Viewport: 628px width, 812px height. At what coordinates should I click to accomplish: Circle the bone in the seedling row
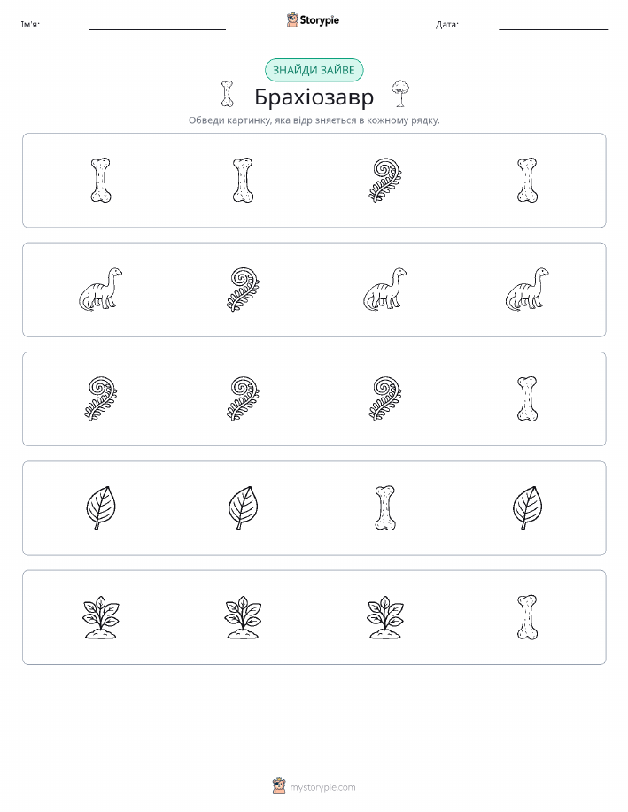528,617
